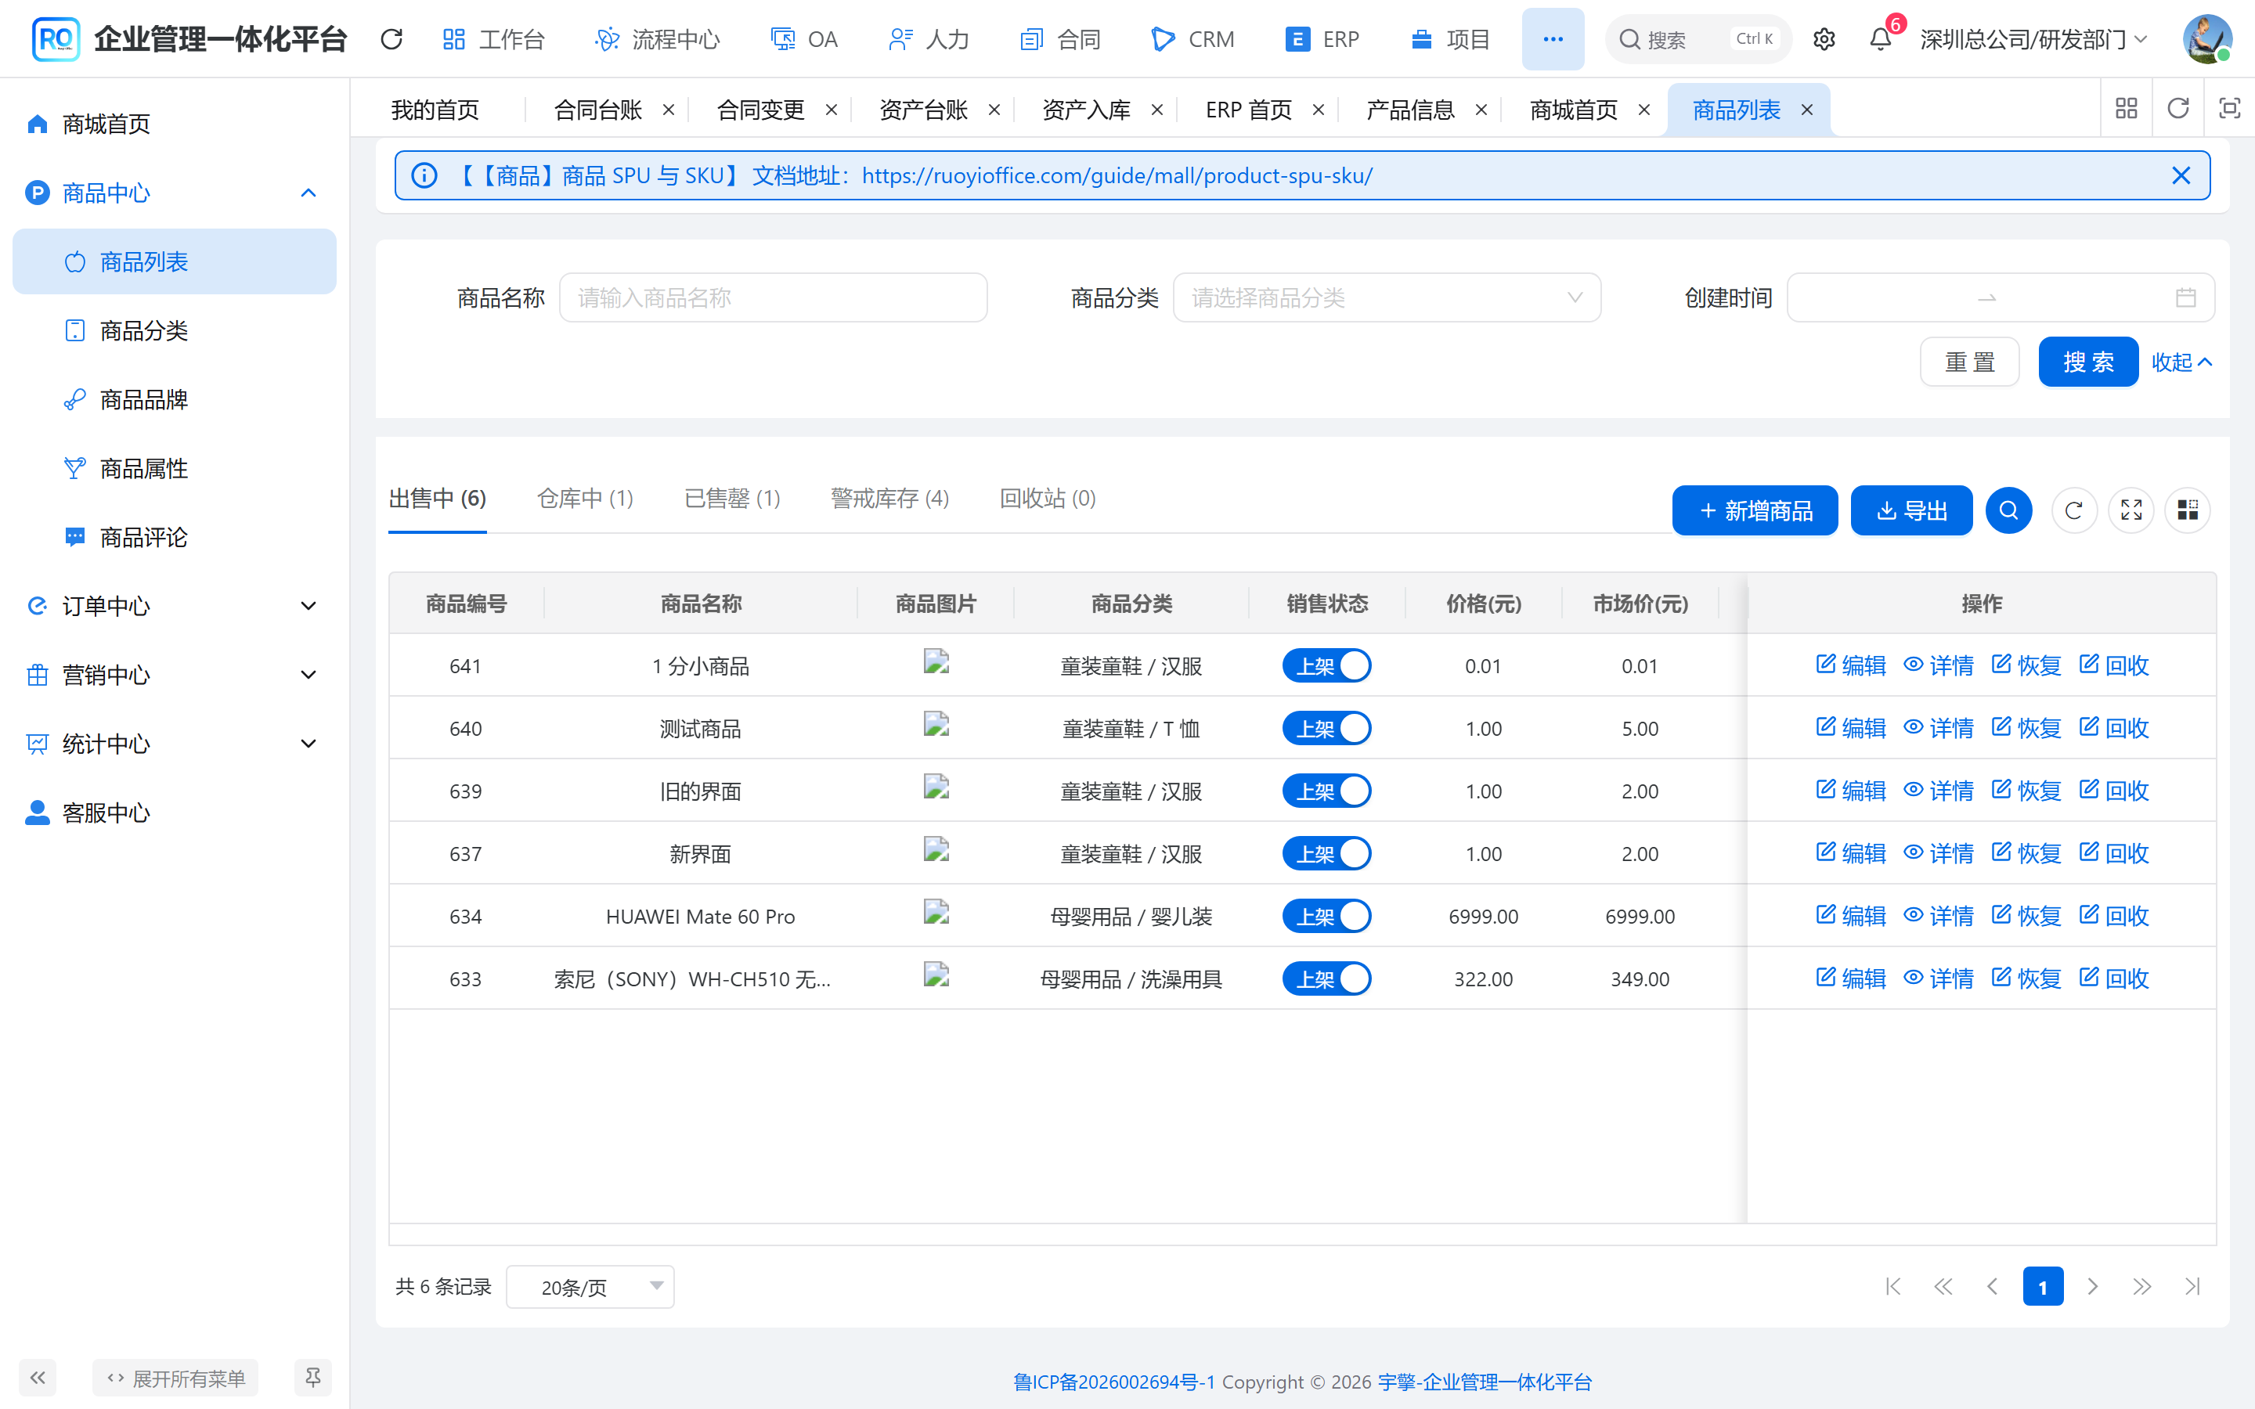Click the calendar icon in 创建时间 field
The image size is (2255, 1409).
point(2185,297)
